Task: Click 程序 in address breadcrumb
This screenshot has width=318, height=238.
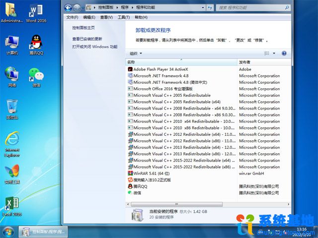Action: coord(125,8)
